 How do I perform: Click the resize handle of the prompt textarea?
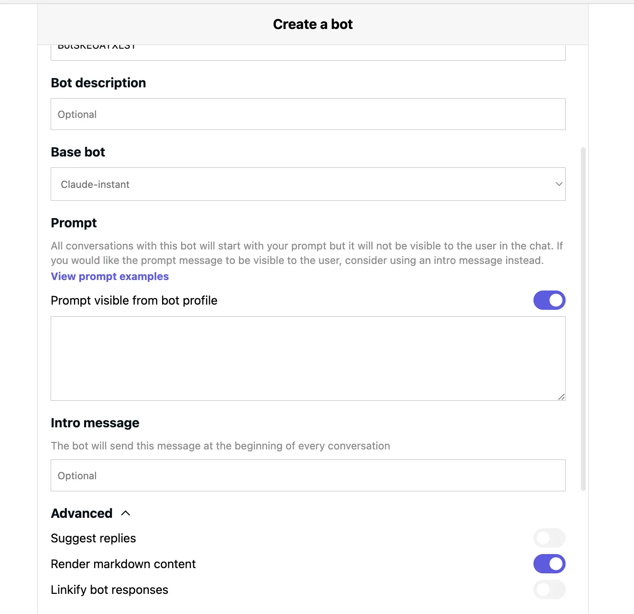562,397
